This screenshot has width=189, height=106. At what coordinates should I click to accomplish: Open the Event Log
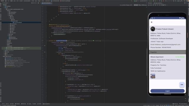tap(175, 104)
